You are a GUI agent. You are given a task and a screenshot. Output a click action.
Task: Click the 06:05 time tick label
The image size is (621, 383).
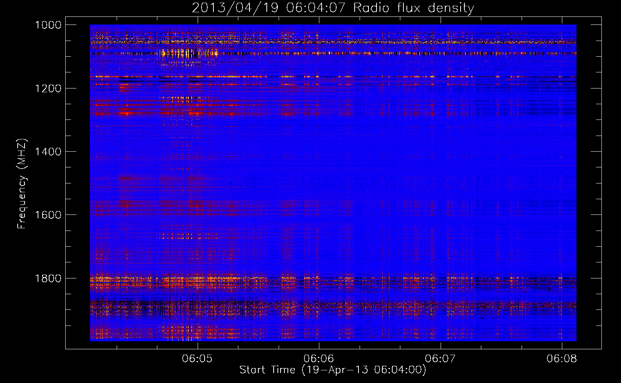197,359
